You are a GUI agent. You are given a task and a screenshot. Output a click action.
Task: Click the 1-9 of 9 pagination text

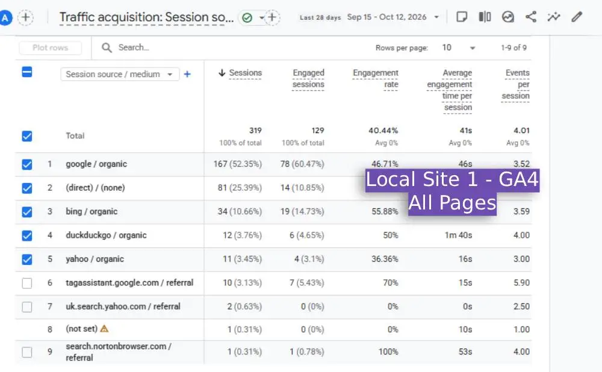[514, 48]
